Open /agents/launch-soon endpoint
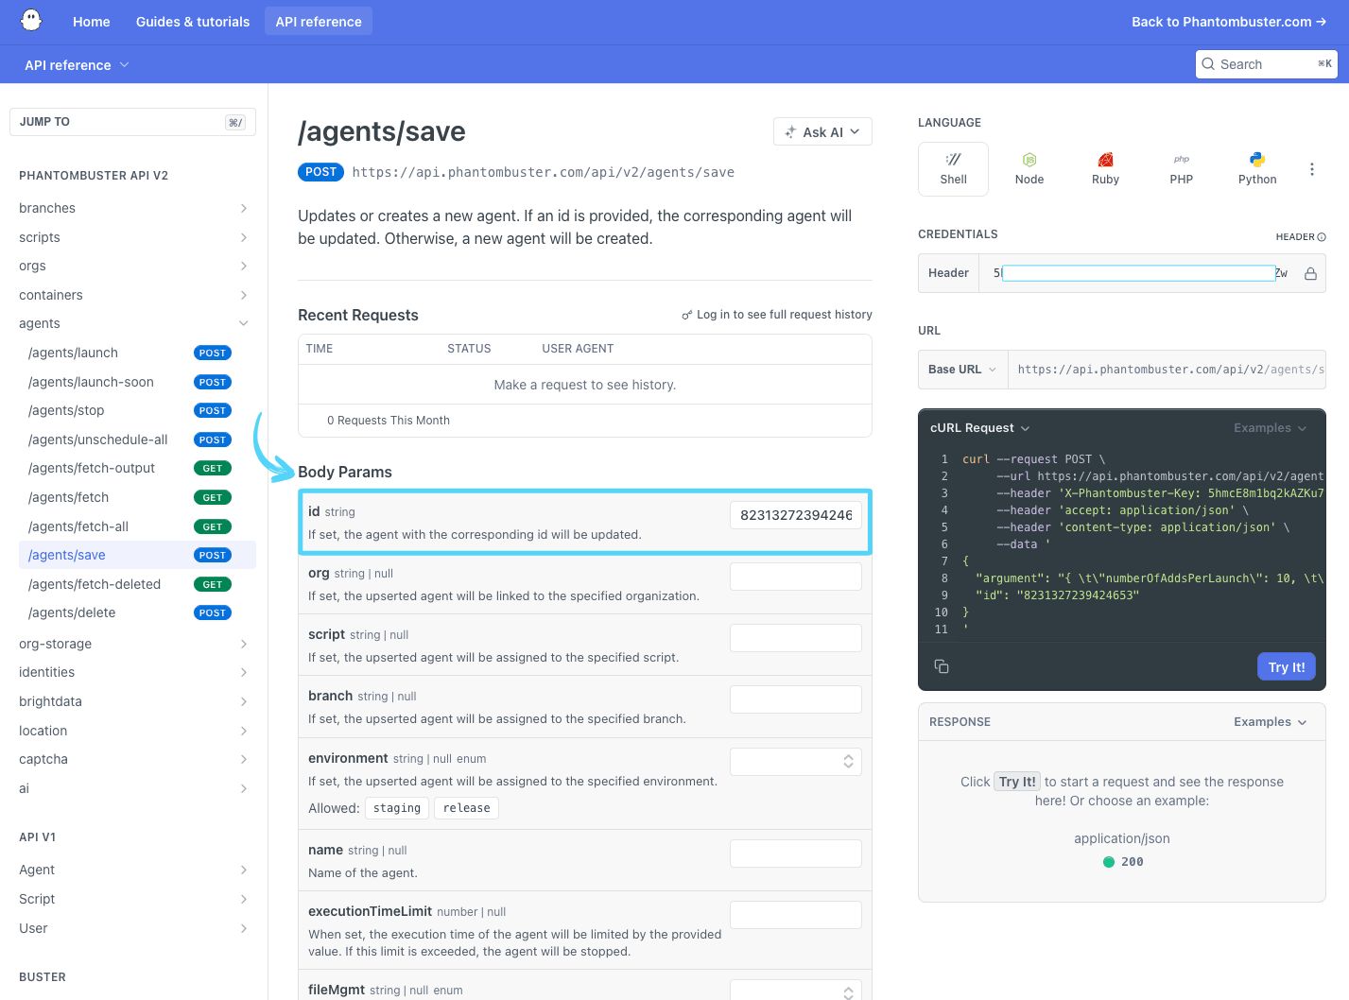This screenshot has width=1349, height=1000. 91,382
